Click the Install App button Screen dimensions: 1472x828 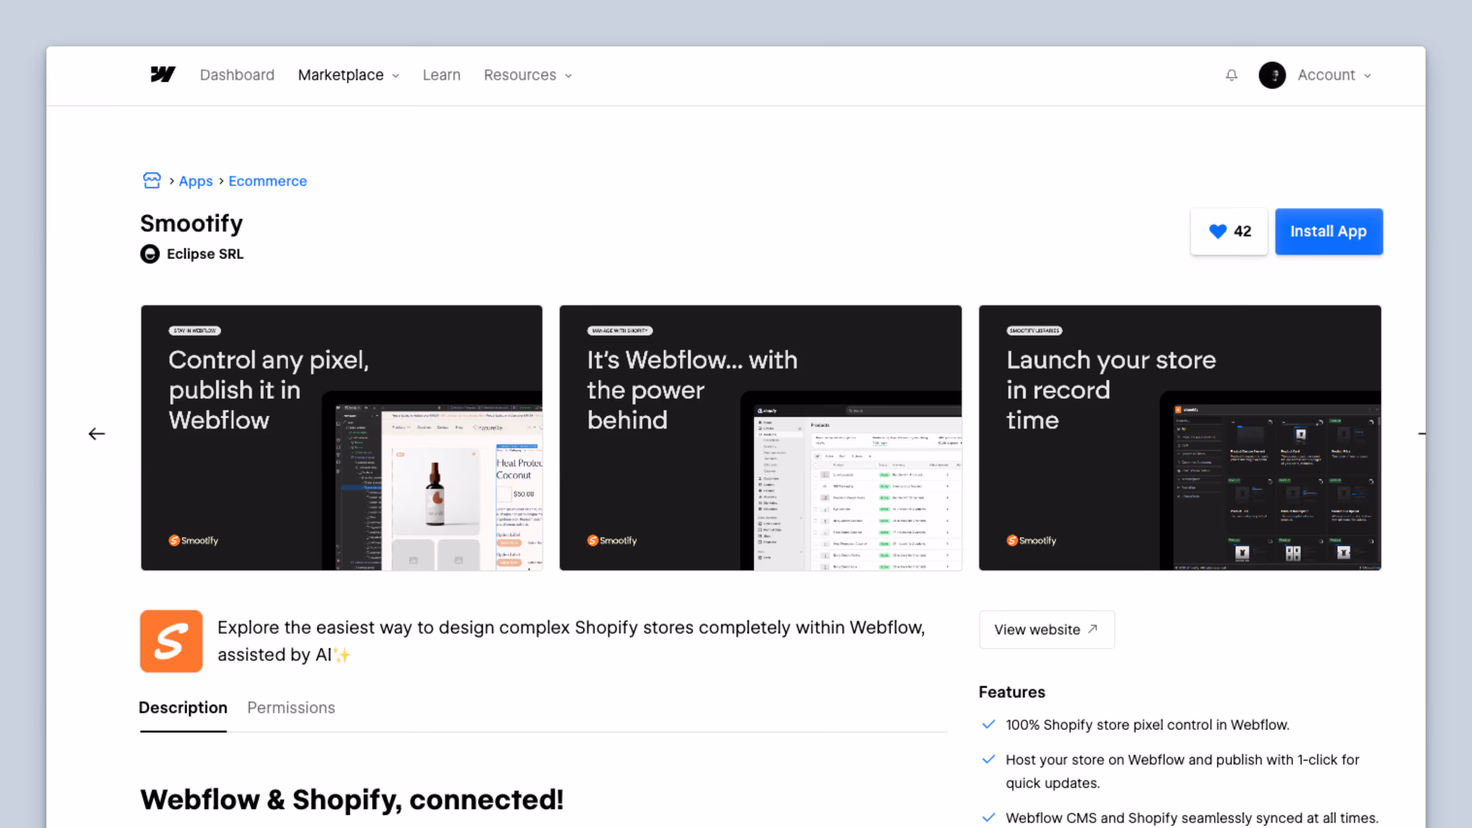(1328, 231)
